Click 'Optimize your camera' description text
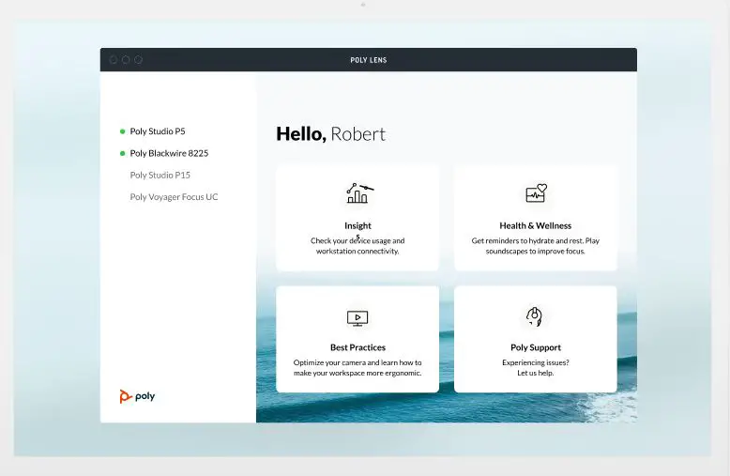730x476 pixels. click(x=357, y=367)
